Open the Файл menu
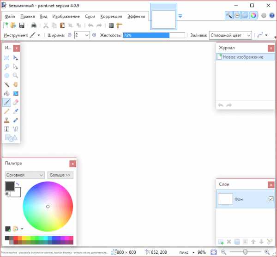 pos(10,17)
